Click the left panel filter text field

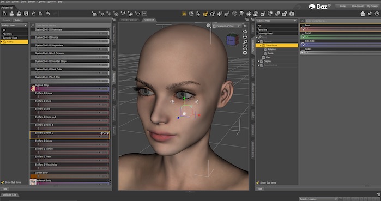click(x=72, y=25)
